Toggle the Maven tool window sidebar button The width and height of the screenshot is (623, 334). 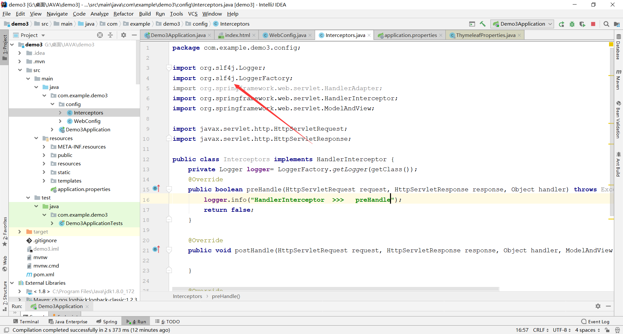pos(618,80)
